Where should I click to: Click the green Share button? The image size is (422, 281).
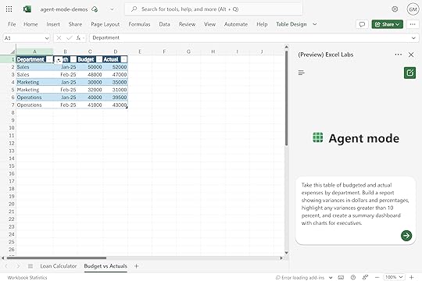(x=388, y=24)
